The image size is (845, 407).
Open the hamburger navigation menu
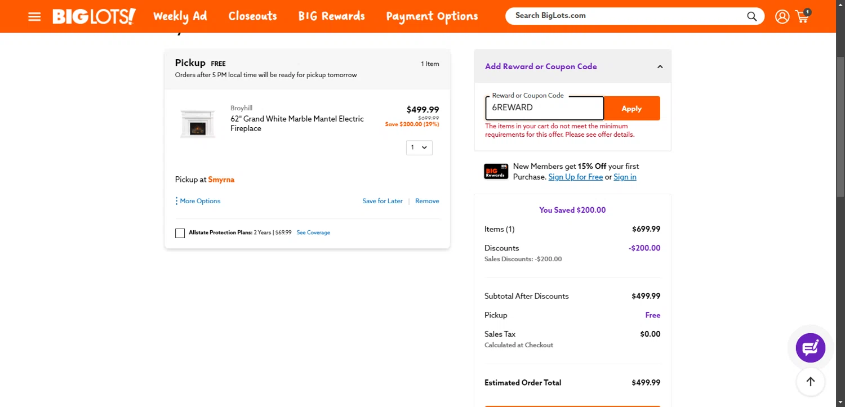34,16
